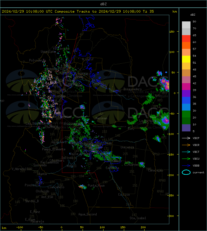
Task: Click the 'L.Huarpes' map label
Action: click(132, 165)
